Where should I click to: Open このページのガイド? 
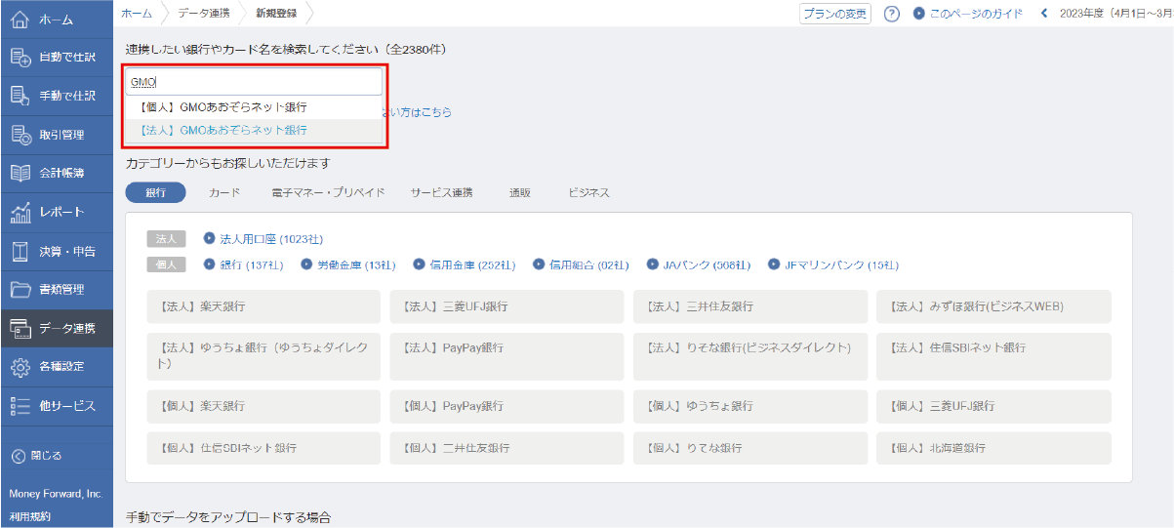968,14
